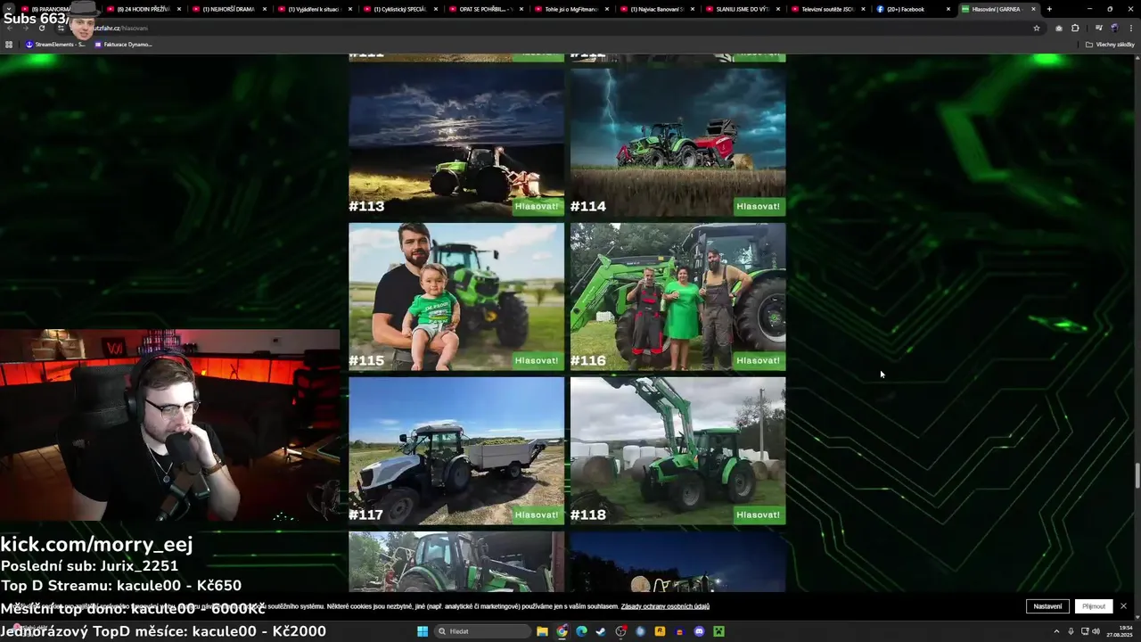Show hidden system tray icons
This screenshot has height=642, width=1141.
(1057, 631)
